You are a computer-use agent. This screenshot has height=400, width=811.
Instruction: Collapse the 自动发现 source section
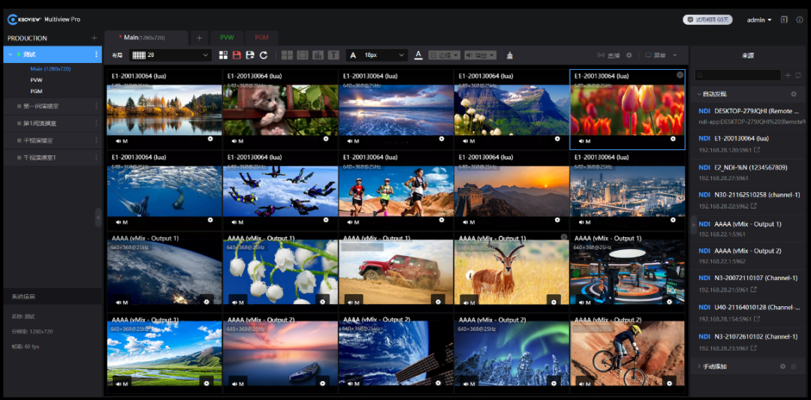[x=700, y=94]
